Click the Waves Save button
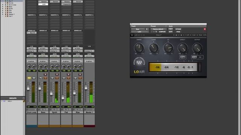The height and width of the screenshot is (135, 241). 200,35
